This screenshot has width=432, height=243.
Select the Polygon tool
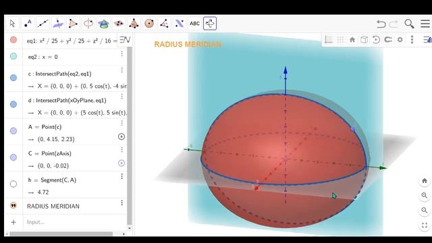73,24
